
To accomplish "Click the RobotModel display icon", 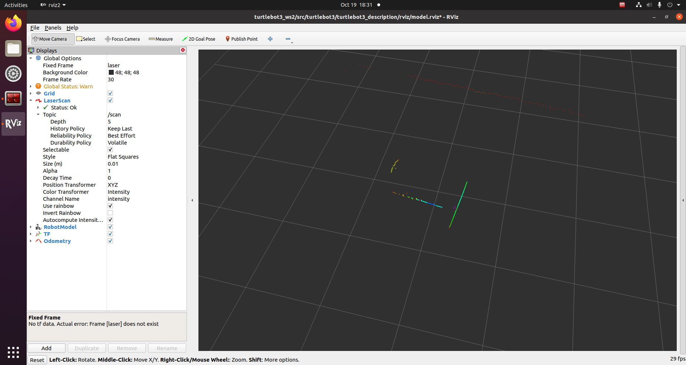I will [39, 227].
